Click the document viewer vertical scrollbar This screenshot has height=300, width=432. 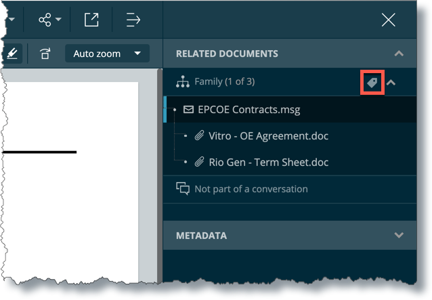point(160,176)
